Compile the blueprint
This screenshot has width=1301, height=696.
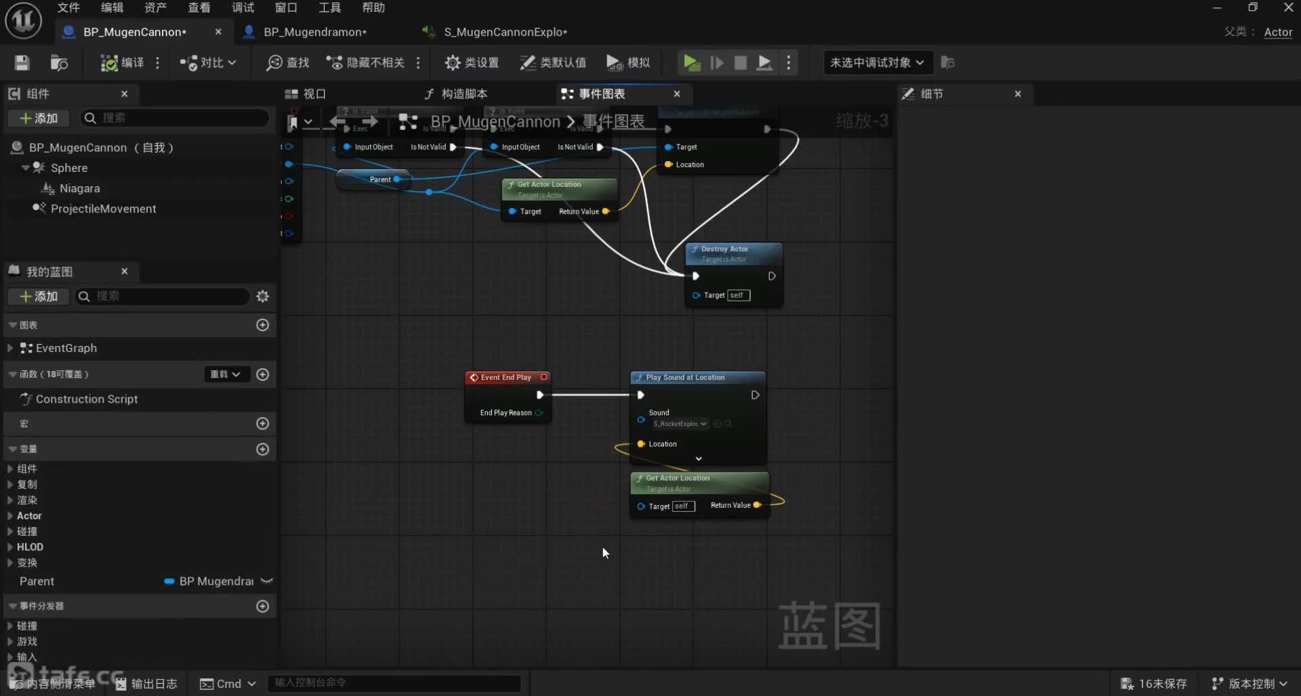tap(122, 63)
